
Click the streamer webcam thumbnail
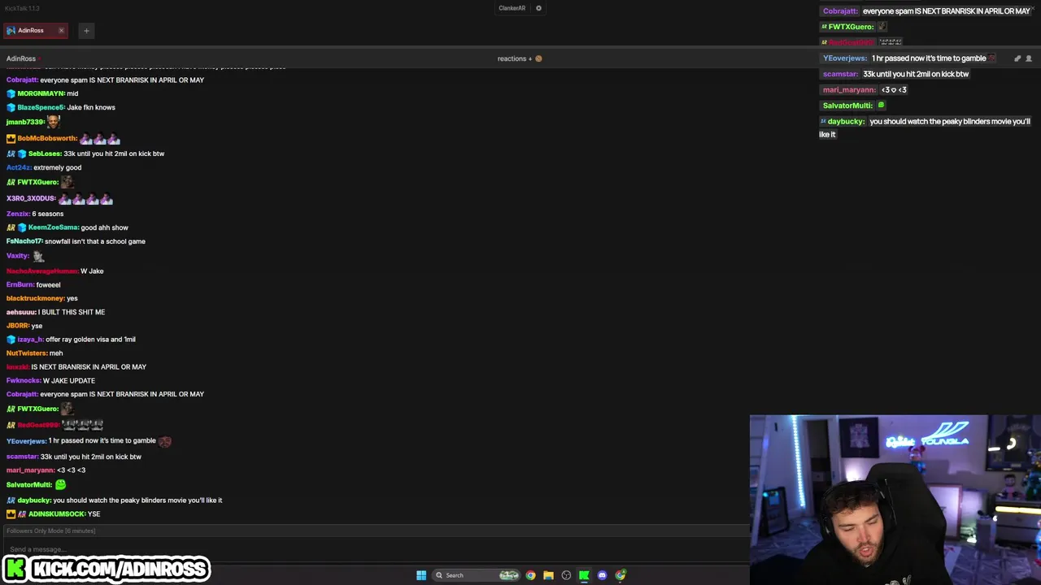click(x=895, y=500)
